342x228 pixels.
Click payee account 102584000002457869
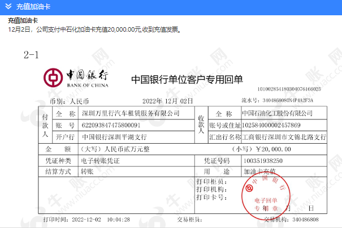pos(271,125)
